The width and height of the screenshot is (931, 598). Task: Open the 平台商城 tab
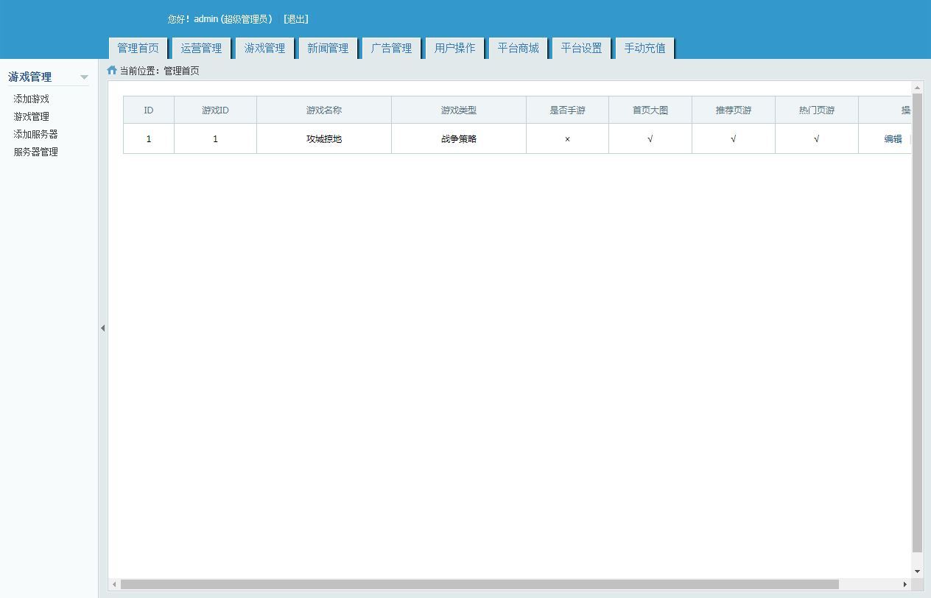coord(518,49)
